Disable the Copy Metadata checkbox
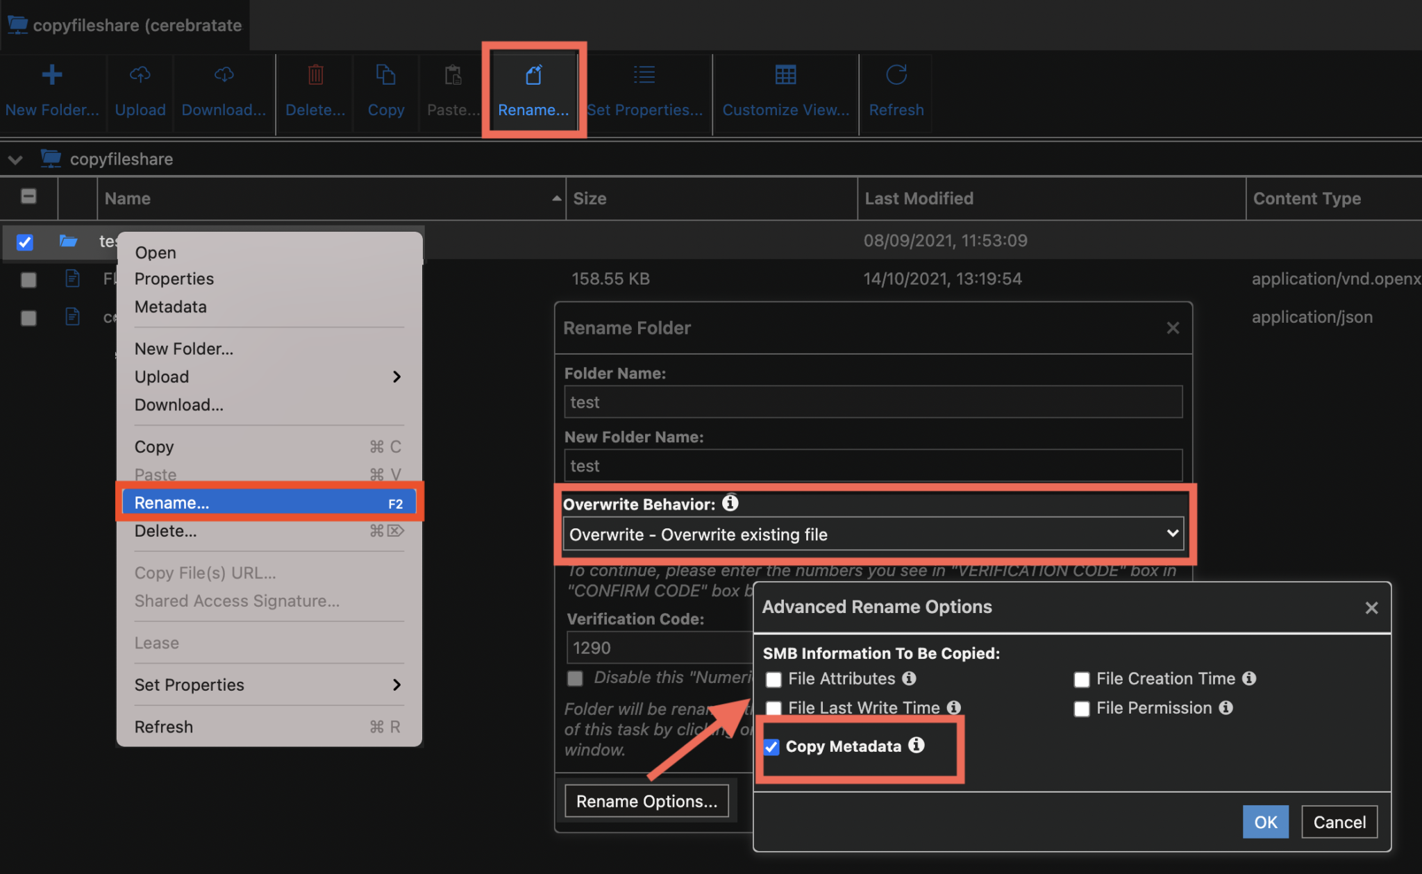The image size is (1422, 874). (771, 747)
